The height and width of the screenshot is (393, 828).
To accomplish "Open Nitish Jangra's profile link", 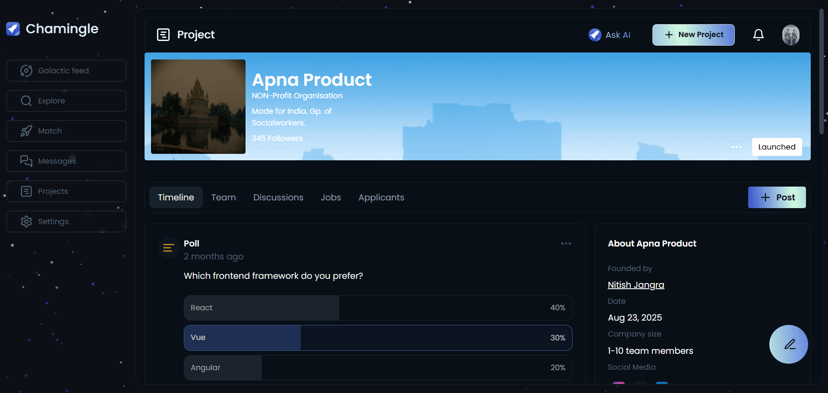I will tap(636, 284).
